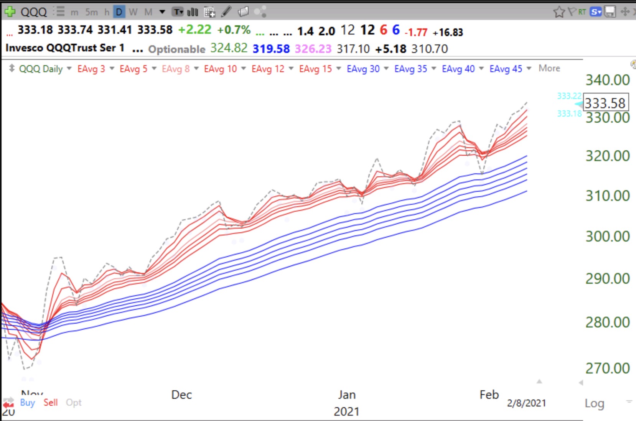Click the Sell button
This screenshot has width=636, height=421.
tap(51, 403)
